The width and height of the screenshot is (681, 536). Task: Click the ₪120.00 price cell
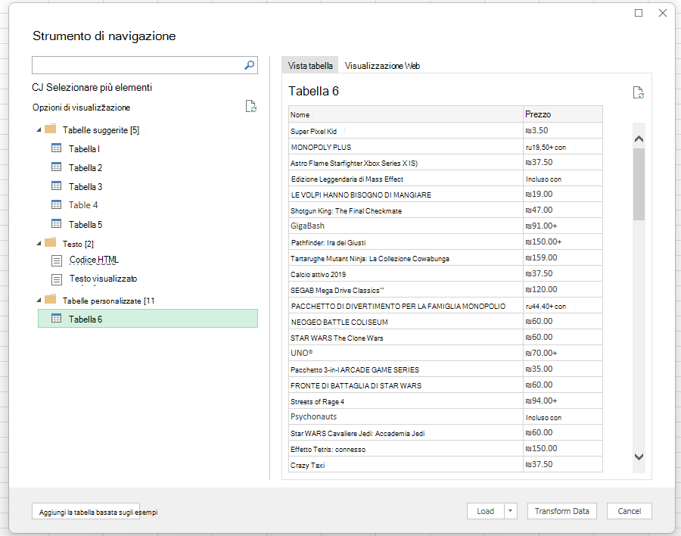pyautogui.click(x=563, y=289)
